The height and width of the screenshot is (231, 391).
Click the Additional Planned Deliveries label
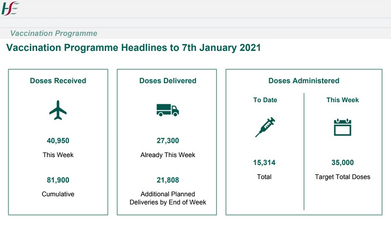[168, 198]
